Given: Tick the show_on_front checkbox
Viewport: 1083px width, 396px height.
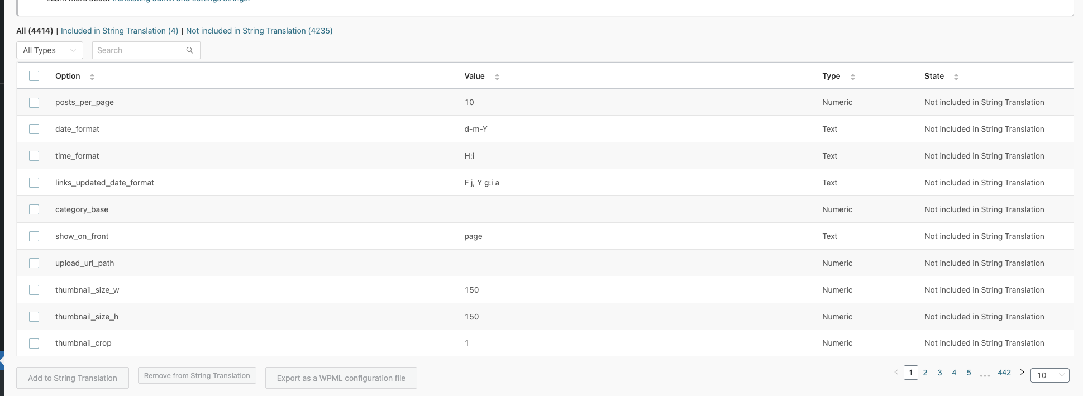Looking at the screenshot, I should (x=34, y=236).
